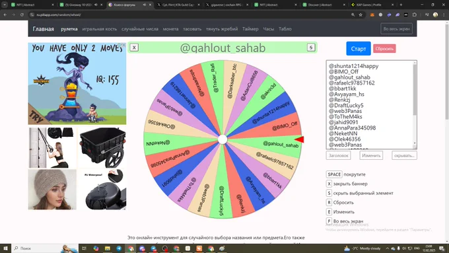Open a new browser tab
Viewport: 449px width, 253px height.
[x=401, y=5]
